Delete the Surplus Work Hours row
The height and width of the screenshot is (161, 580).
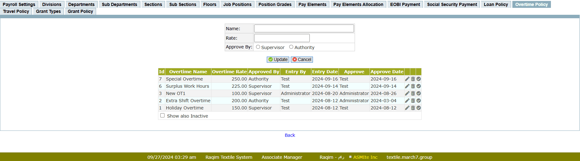[413, 86]
